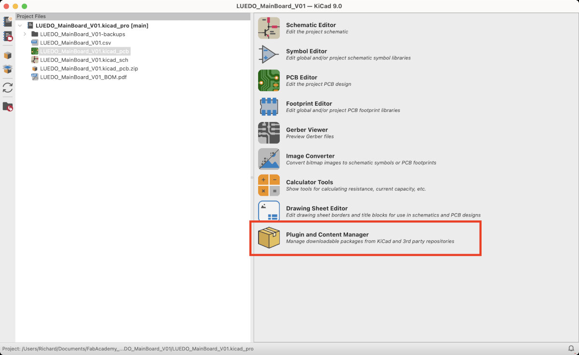Click the project path text in the status bar

128,349
